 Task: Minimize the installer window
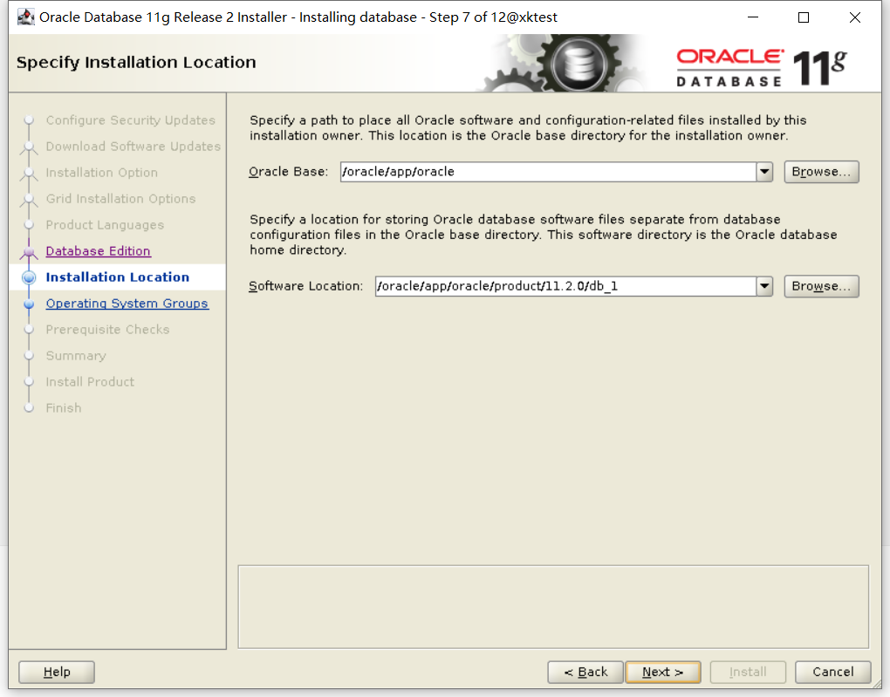tap(753, 17)
